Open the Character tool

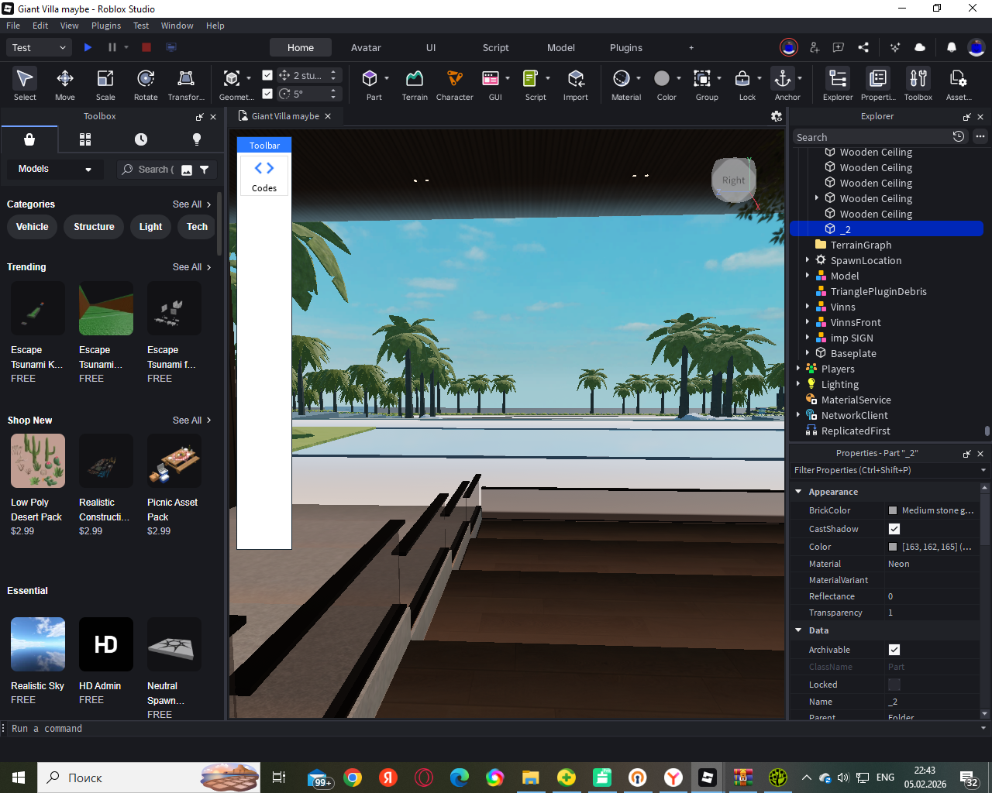tap(455, 84)
